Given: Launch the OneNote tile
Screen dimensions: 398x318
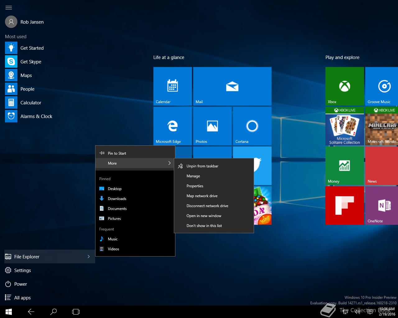Looking at the screenshot, I should point(382,206).
